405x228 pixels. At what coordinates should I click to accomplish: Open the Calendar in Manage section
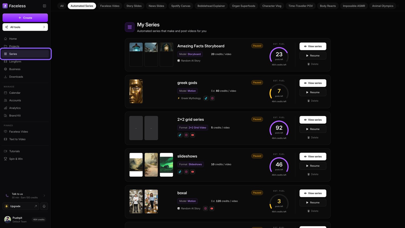tap(25, 93)
